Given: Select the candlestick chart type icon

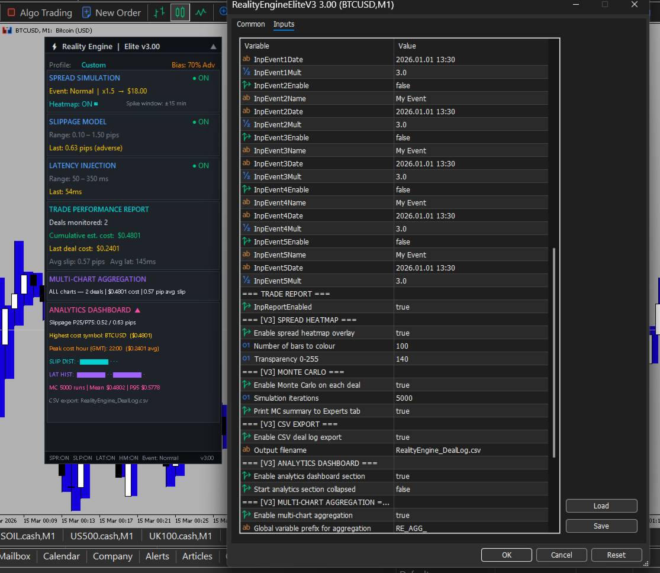Looking at the screenshot, I should point(180,12).
